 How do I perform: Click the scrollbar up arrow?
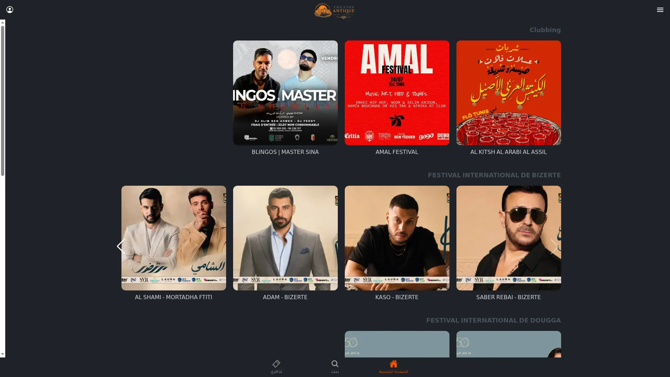[x=2, y=22]
